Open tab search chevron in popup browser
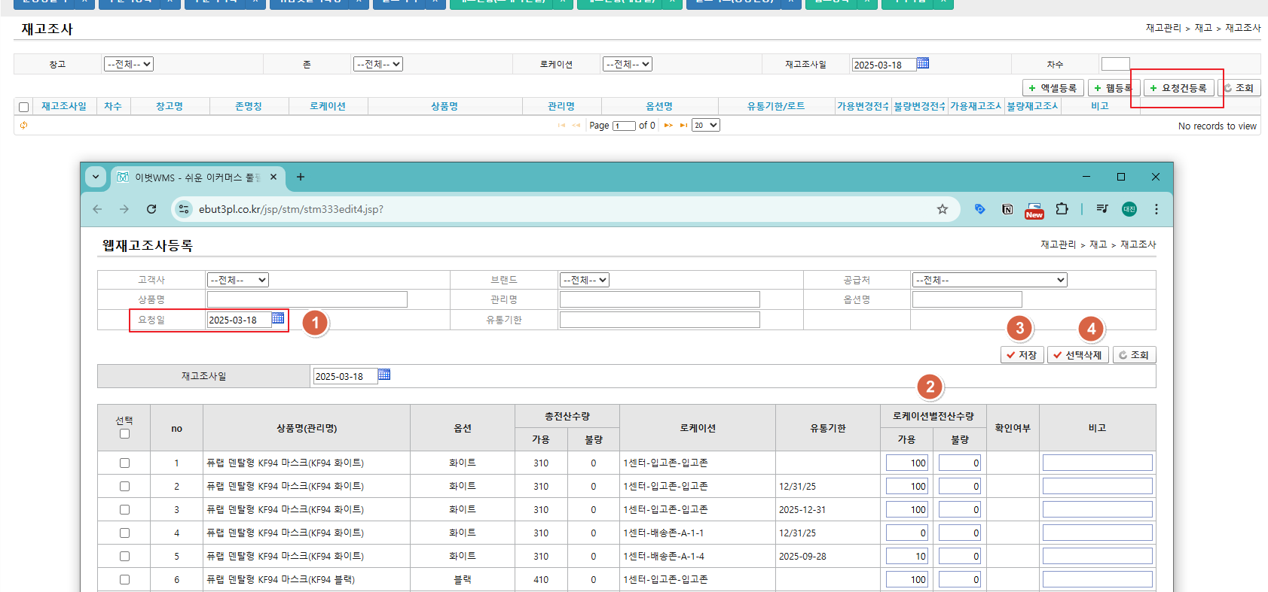1268x592 pixels. (x=96, y=177)
